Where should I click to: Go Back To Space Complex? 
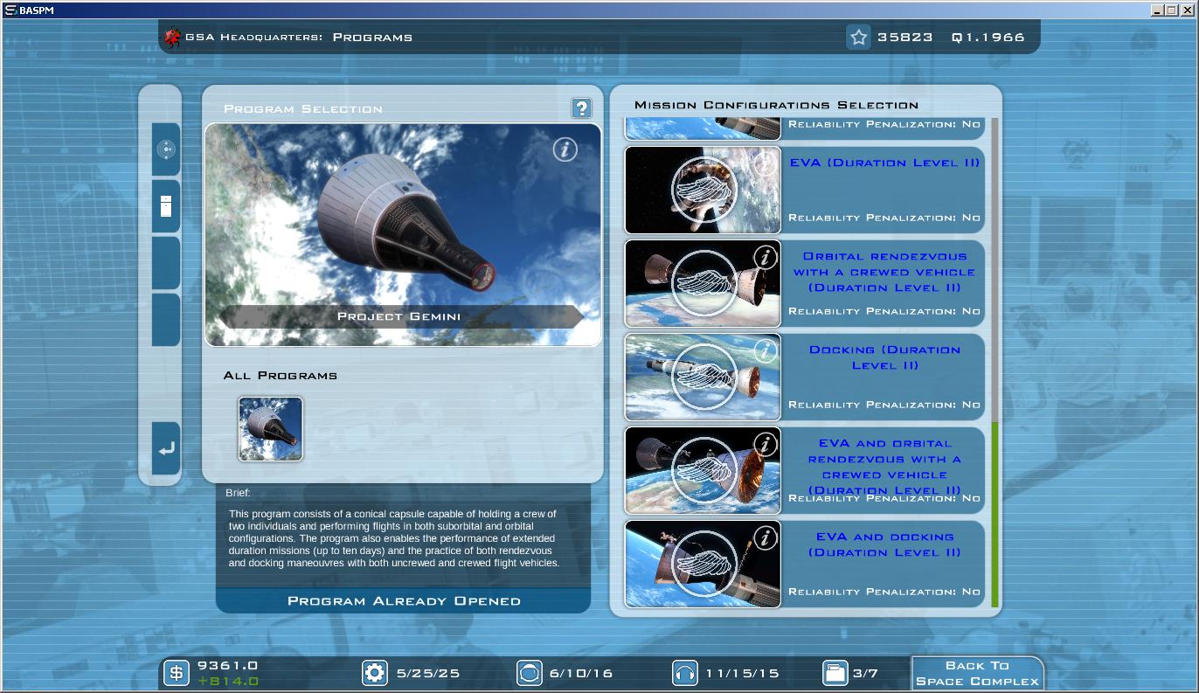[977, 673]
